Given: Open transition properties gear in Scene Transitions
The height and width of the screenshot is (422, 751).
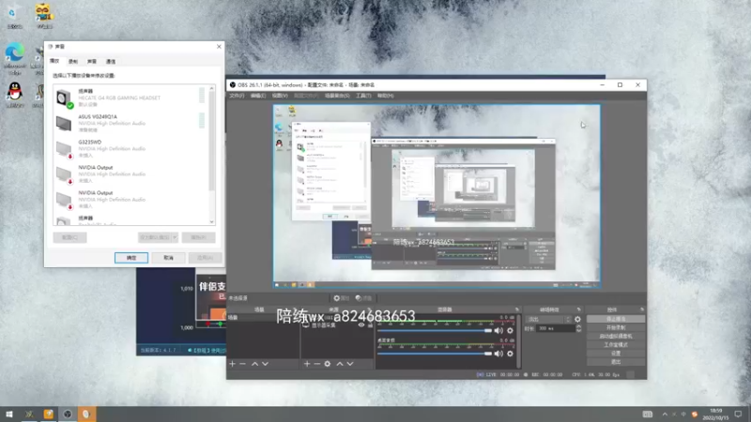Looking at the screenshot, I should pos(577,319).
